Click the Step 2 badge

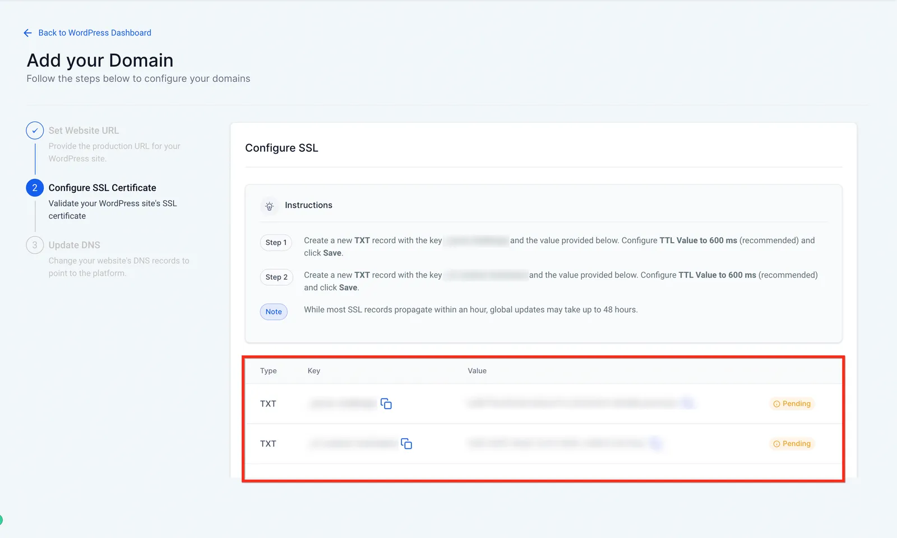(x=276, y=277)
